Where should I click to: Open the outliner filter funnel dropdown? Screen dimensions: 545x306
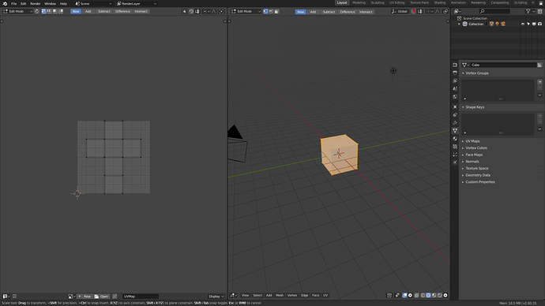pyautogui.click(x=530, y=12)
